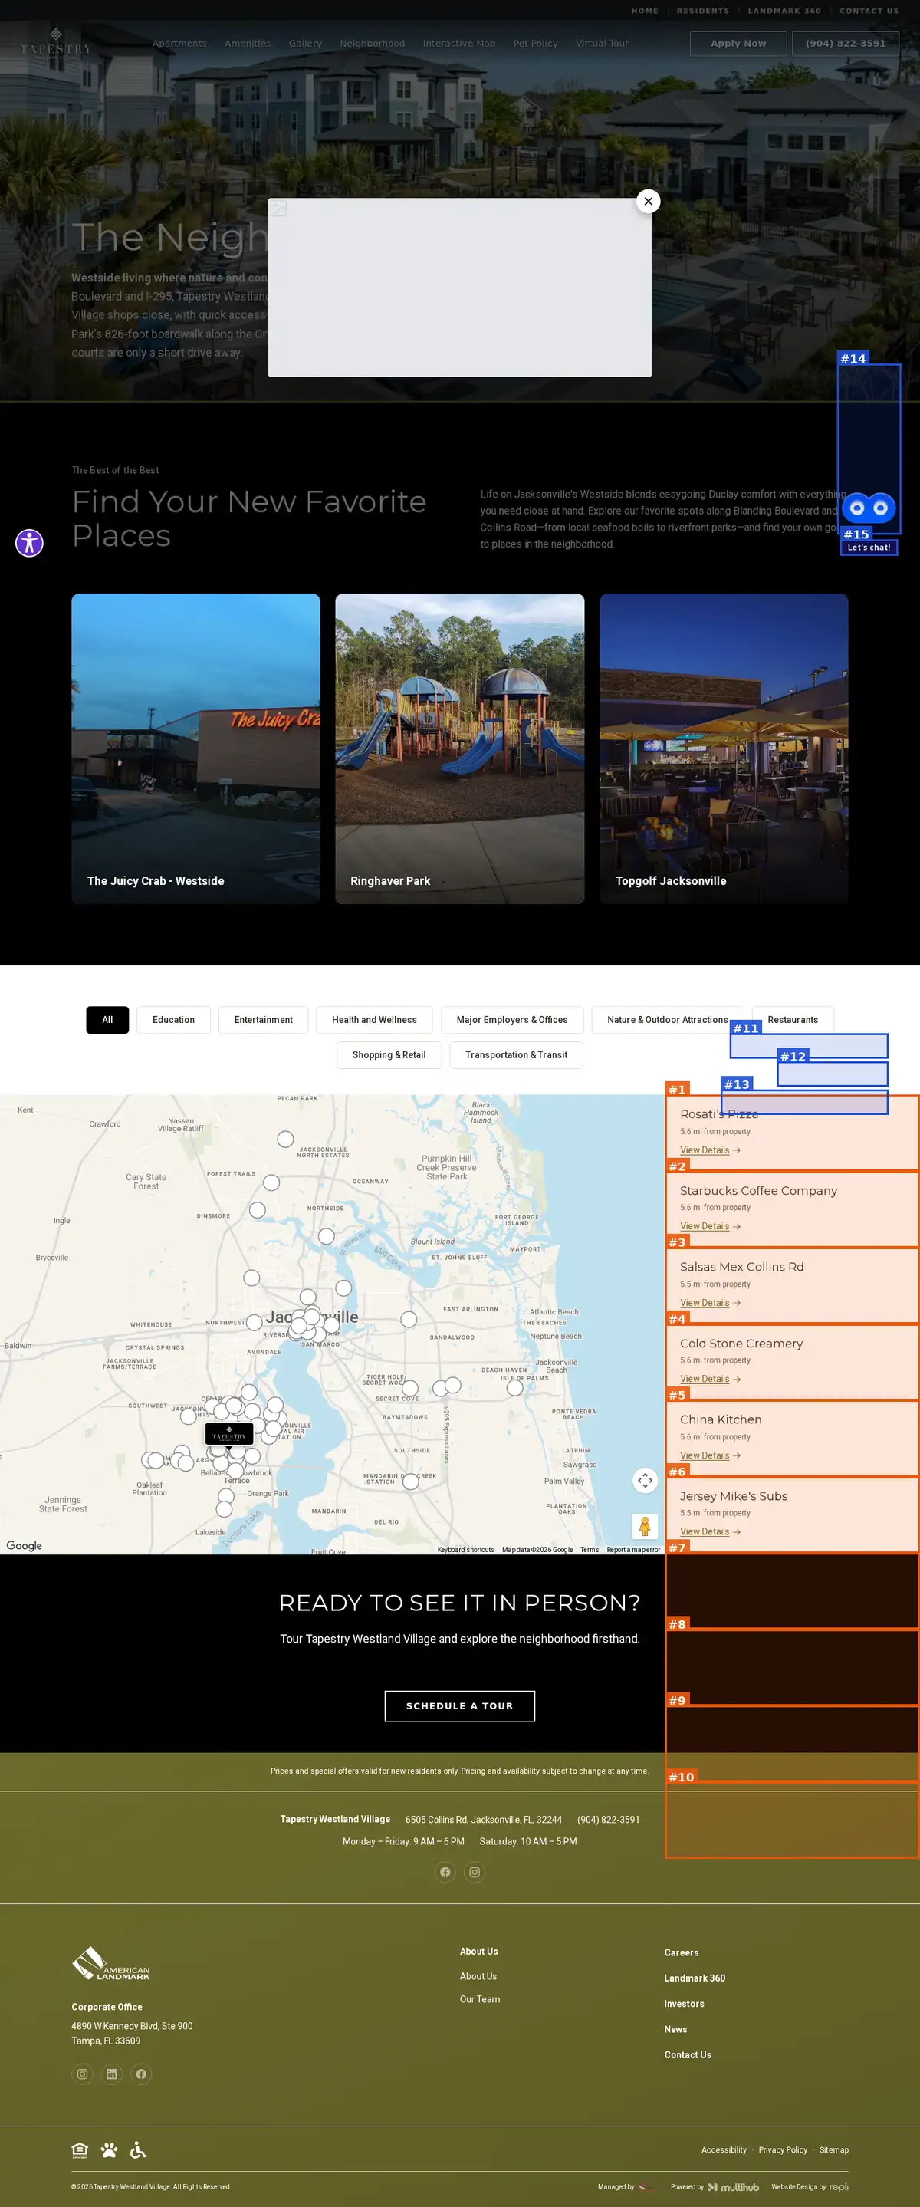Click the Our Team footer link
This screenshot has width=920, height=2207.
[x=480, y=1999]
